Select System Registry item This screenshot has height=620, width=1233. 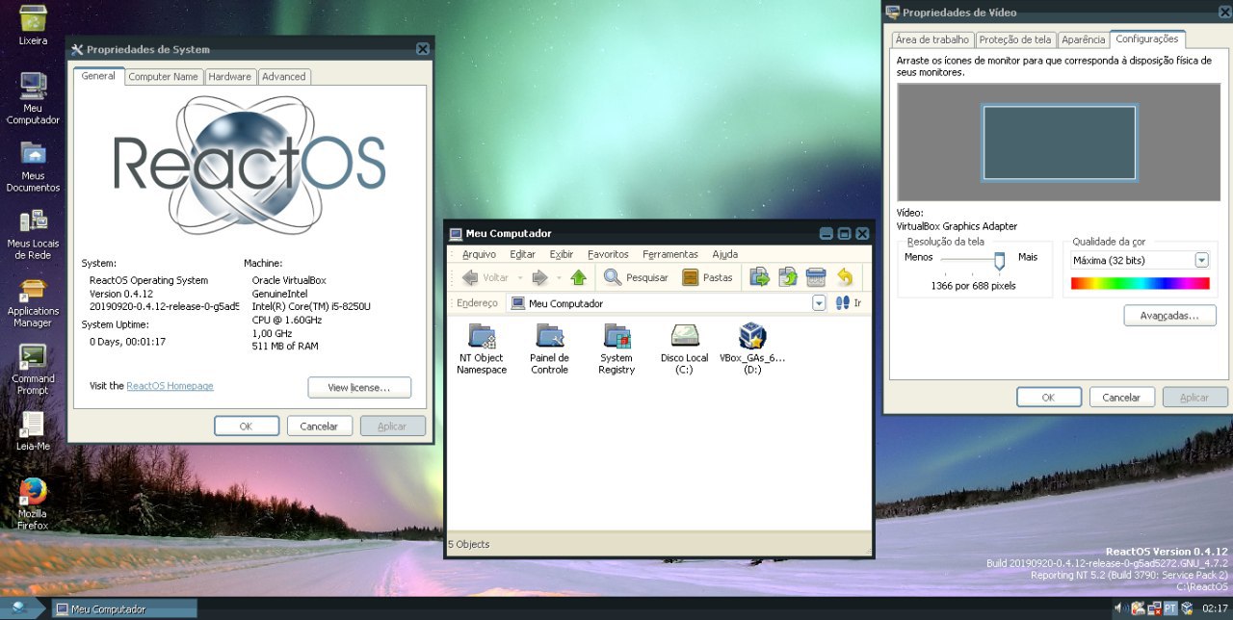click(x=616, y=349)
